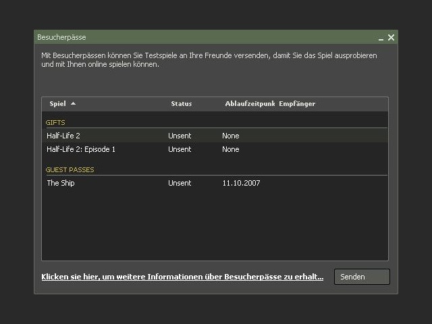
Task: Open the link for more Besucherpässe information
Action: click(182, 277)
